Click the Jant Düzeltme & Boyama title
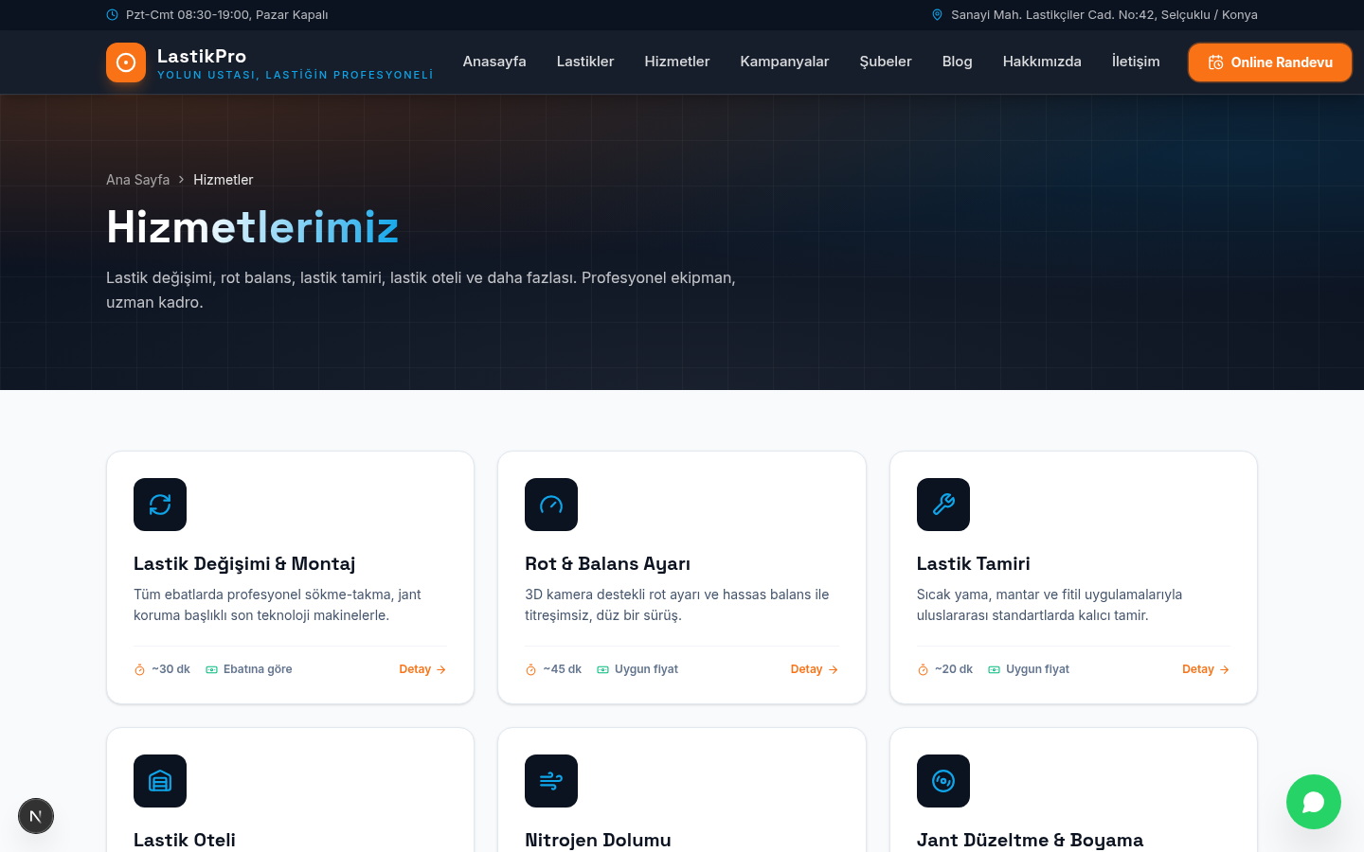 (x=1031, y=840)
